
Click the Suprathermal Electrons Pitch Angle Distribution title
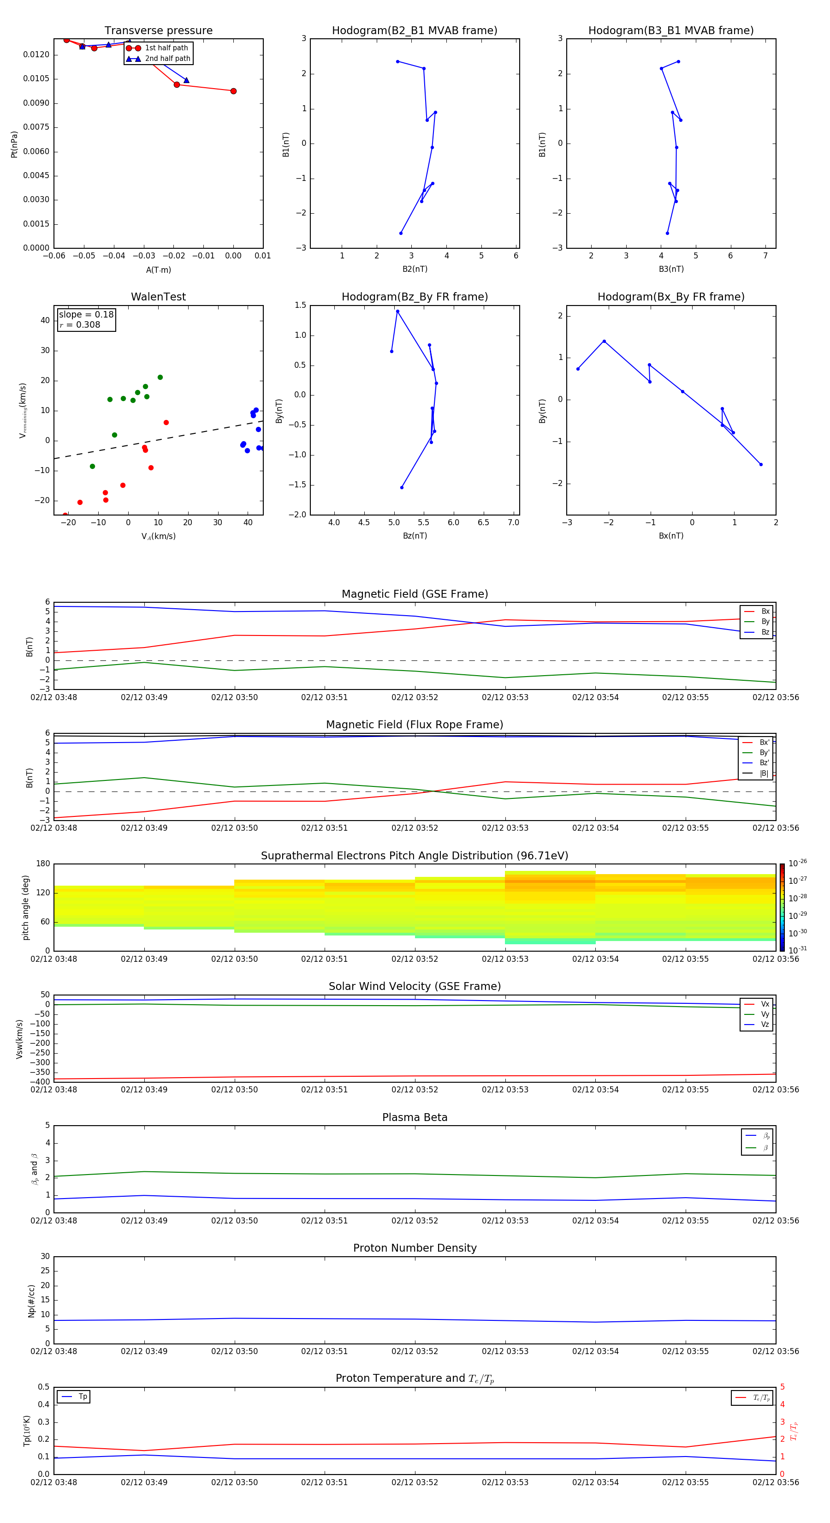click(x=415, y=856)
